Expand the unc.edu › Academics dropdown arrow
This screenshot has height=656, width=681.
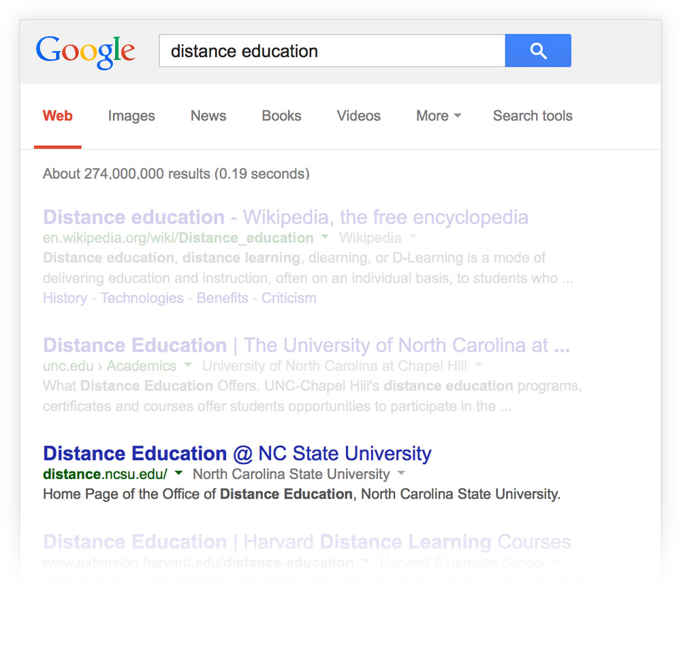(x=188, y=365)
